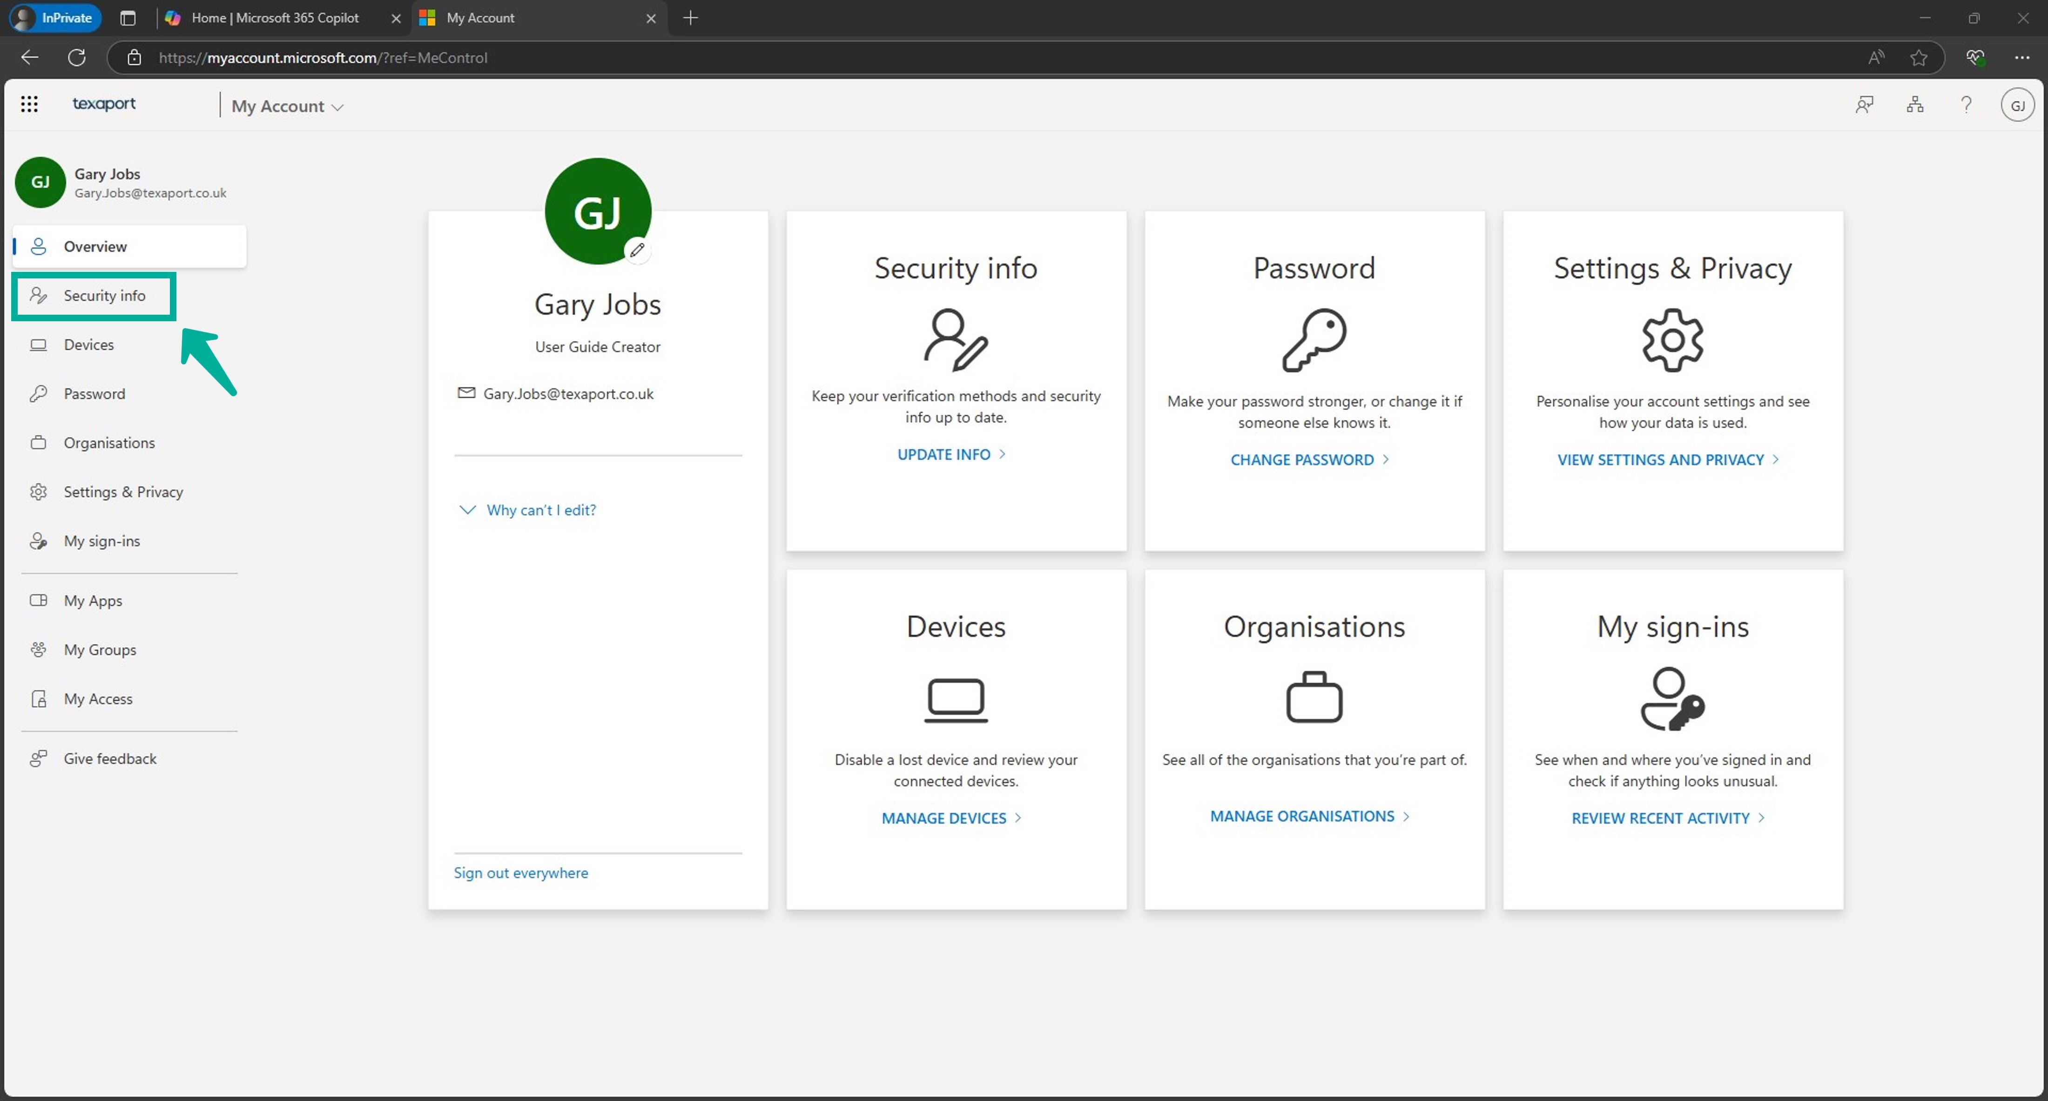Open Organisations via briefcase icon in sidebar

39,442
